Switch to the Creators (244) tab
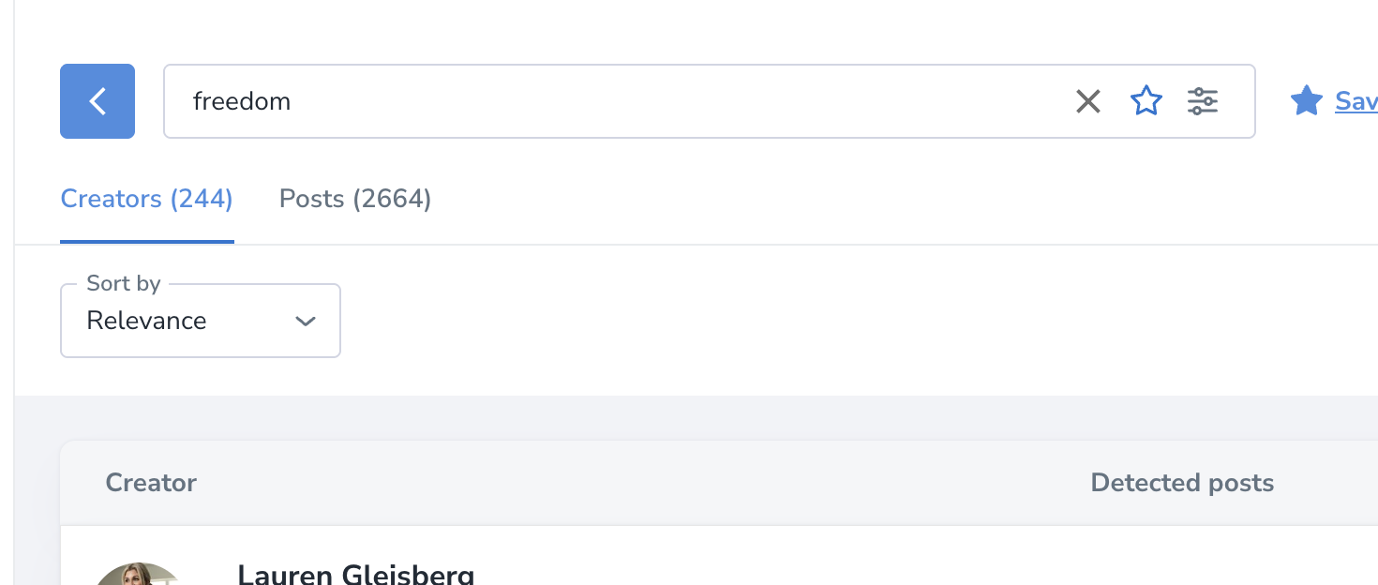1378x585 pixels. pos(146,199)
